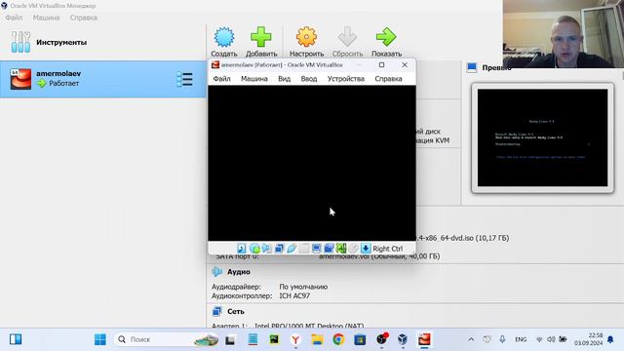624x351 pixels.
Task: Click the Превью panel header icon
Action: point(472,67)
